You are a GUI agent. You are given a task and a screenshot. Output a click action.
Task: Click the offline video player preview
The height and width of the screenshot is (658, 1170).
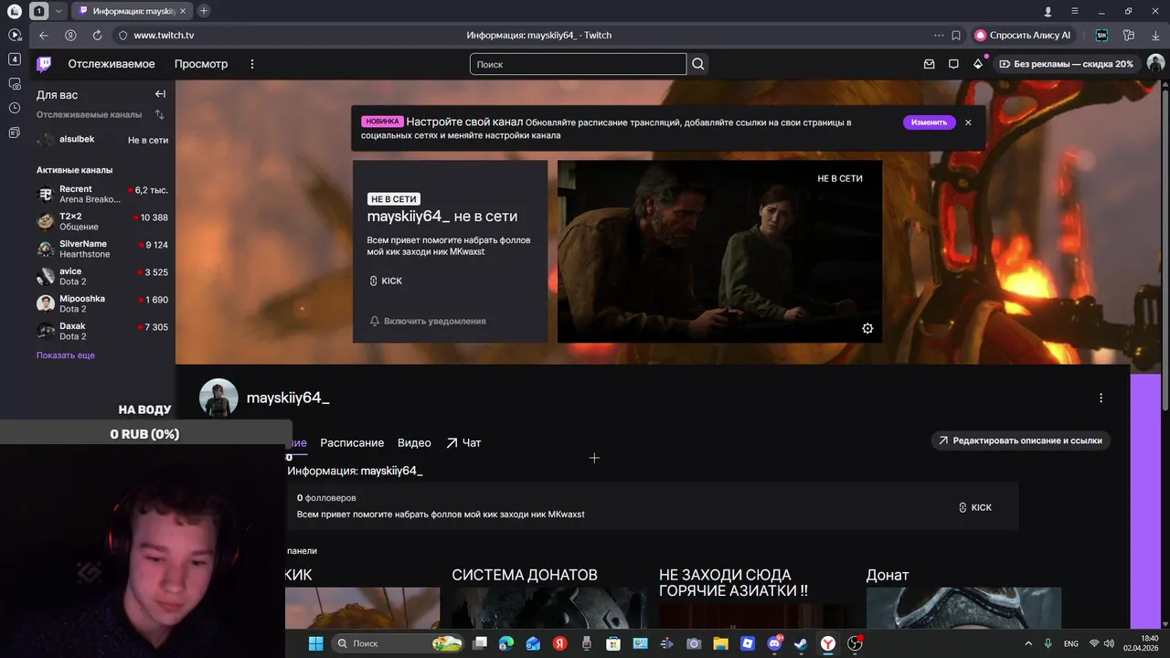719,251
